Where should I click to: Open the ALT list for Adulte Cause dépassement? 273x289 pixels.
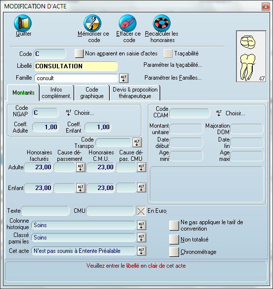point(81,167)
